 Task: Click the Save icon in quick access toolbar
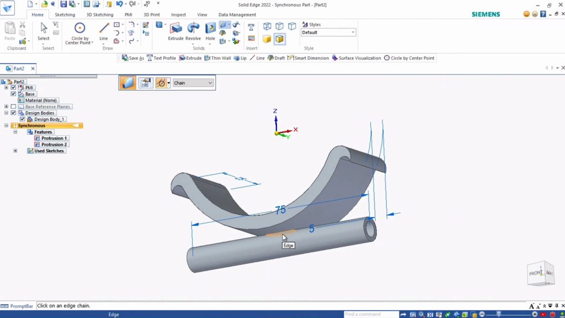[x=63, y=4]
